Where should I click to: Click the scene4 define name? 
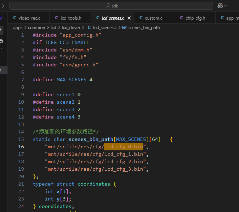point(66,117)
